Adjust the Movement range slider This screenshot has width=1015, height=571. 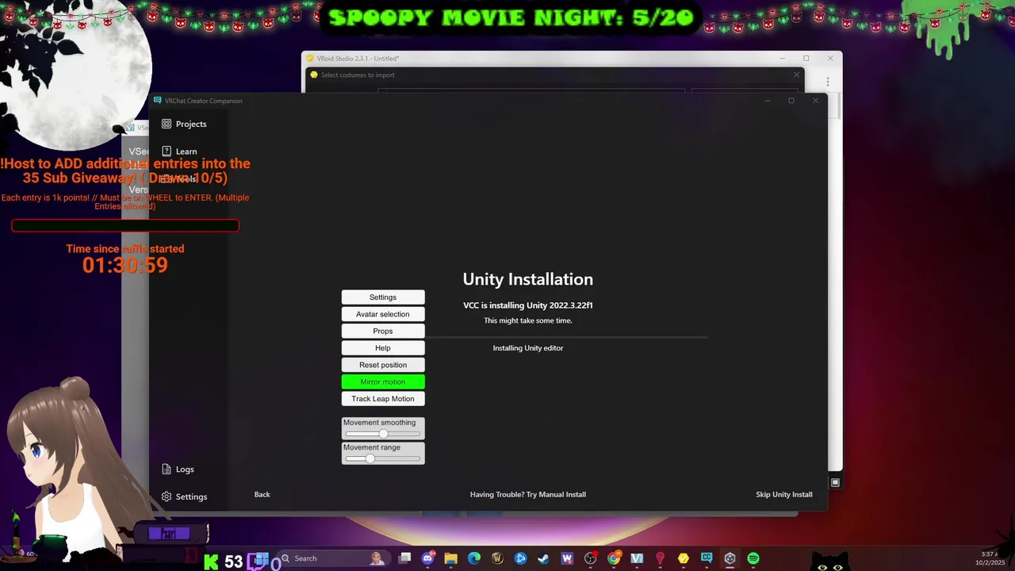383,458
